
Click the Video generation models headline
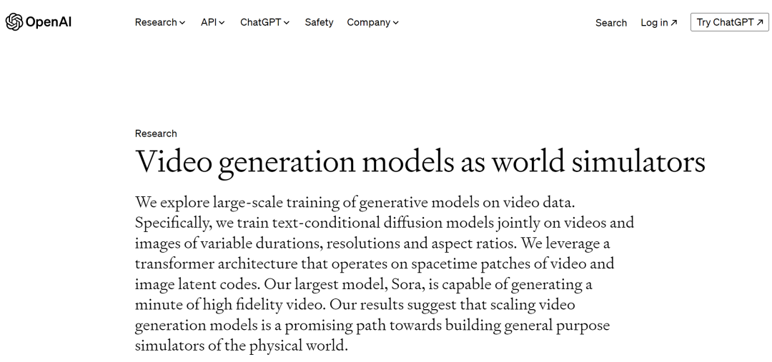[x=420, y=161]
